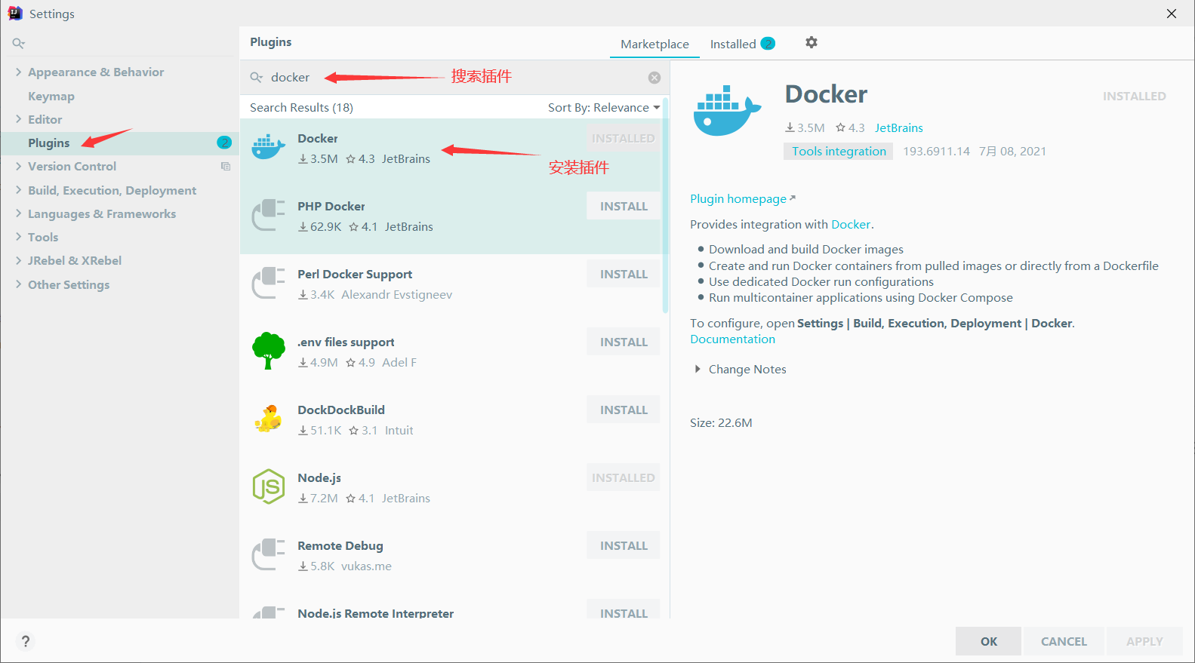Click the IntelliJ Settings window icon
This screenshot has height=663, width=1195.
[15, 13]
